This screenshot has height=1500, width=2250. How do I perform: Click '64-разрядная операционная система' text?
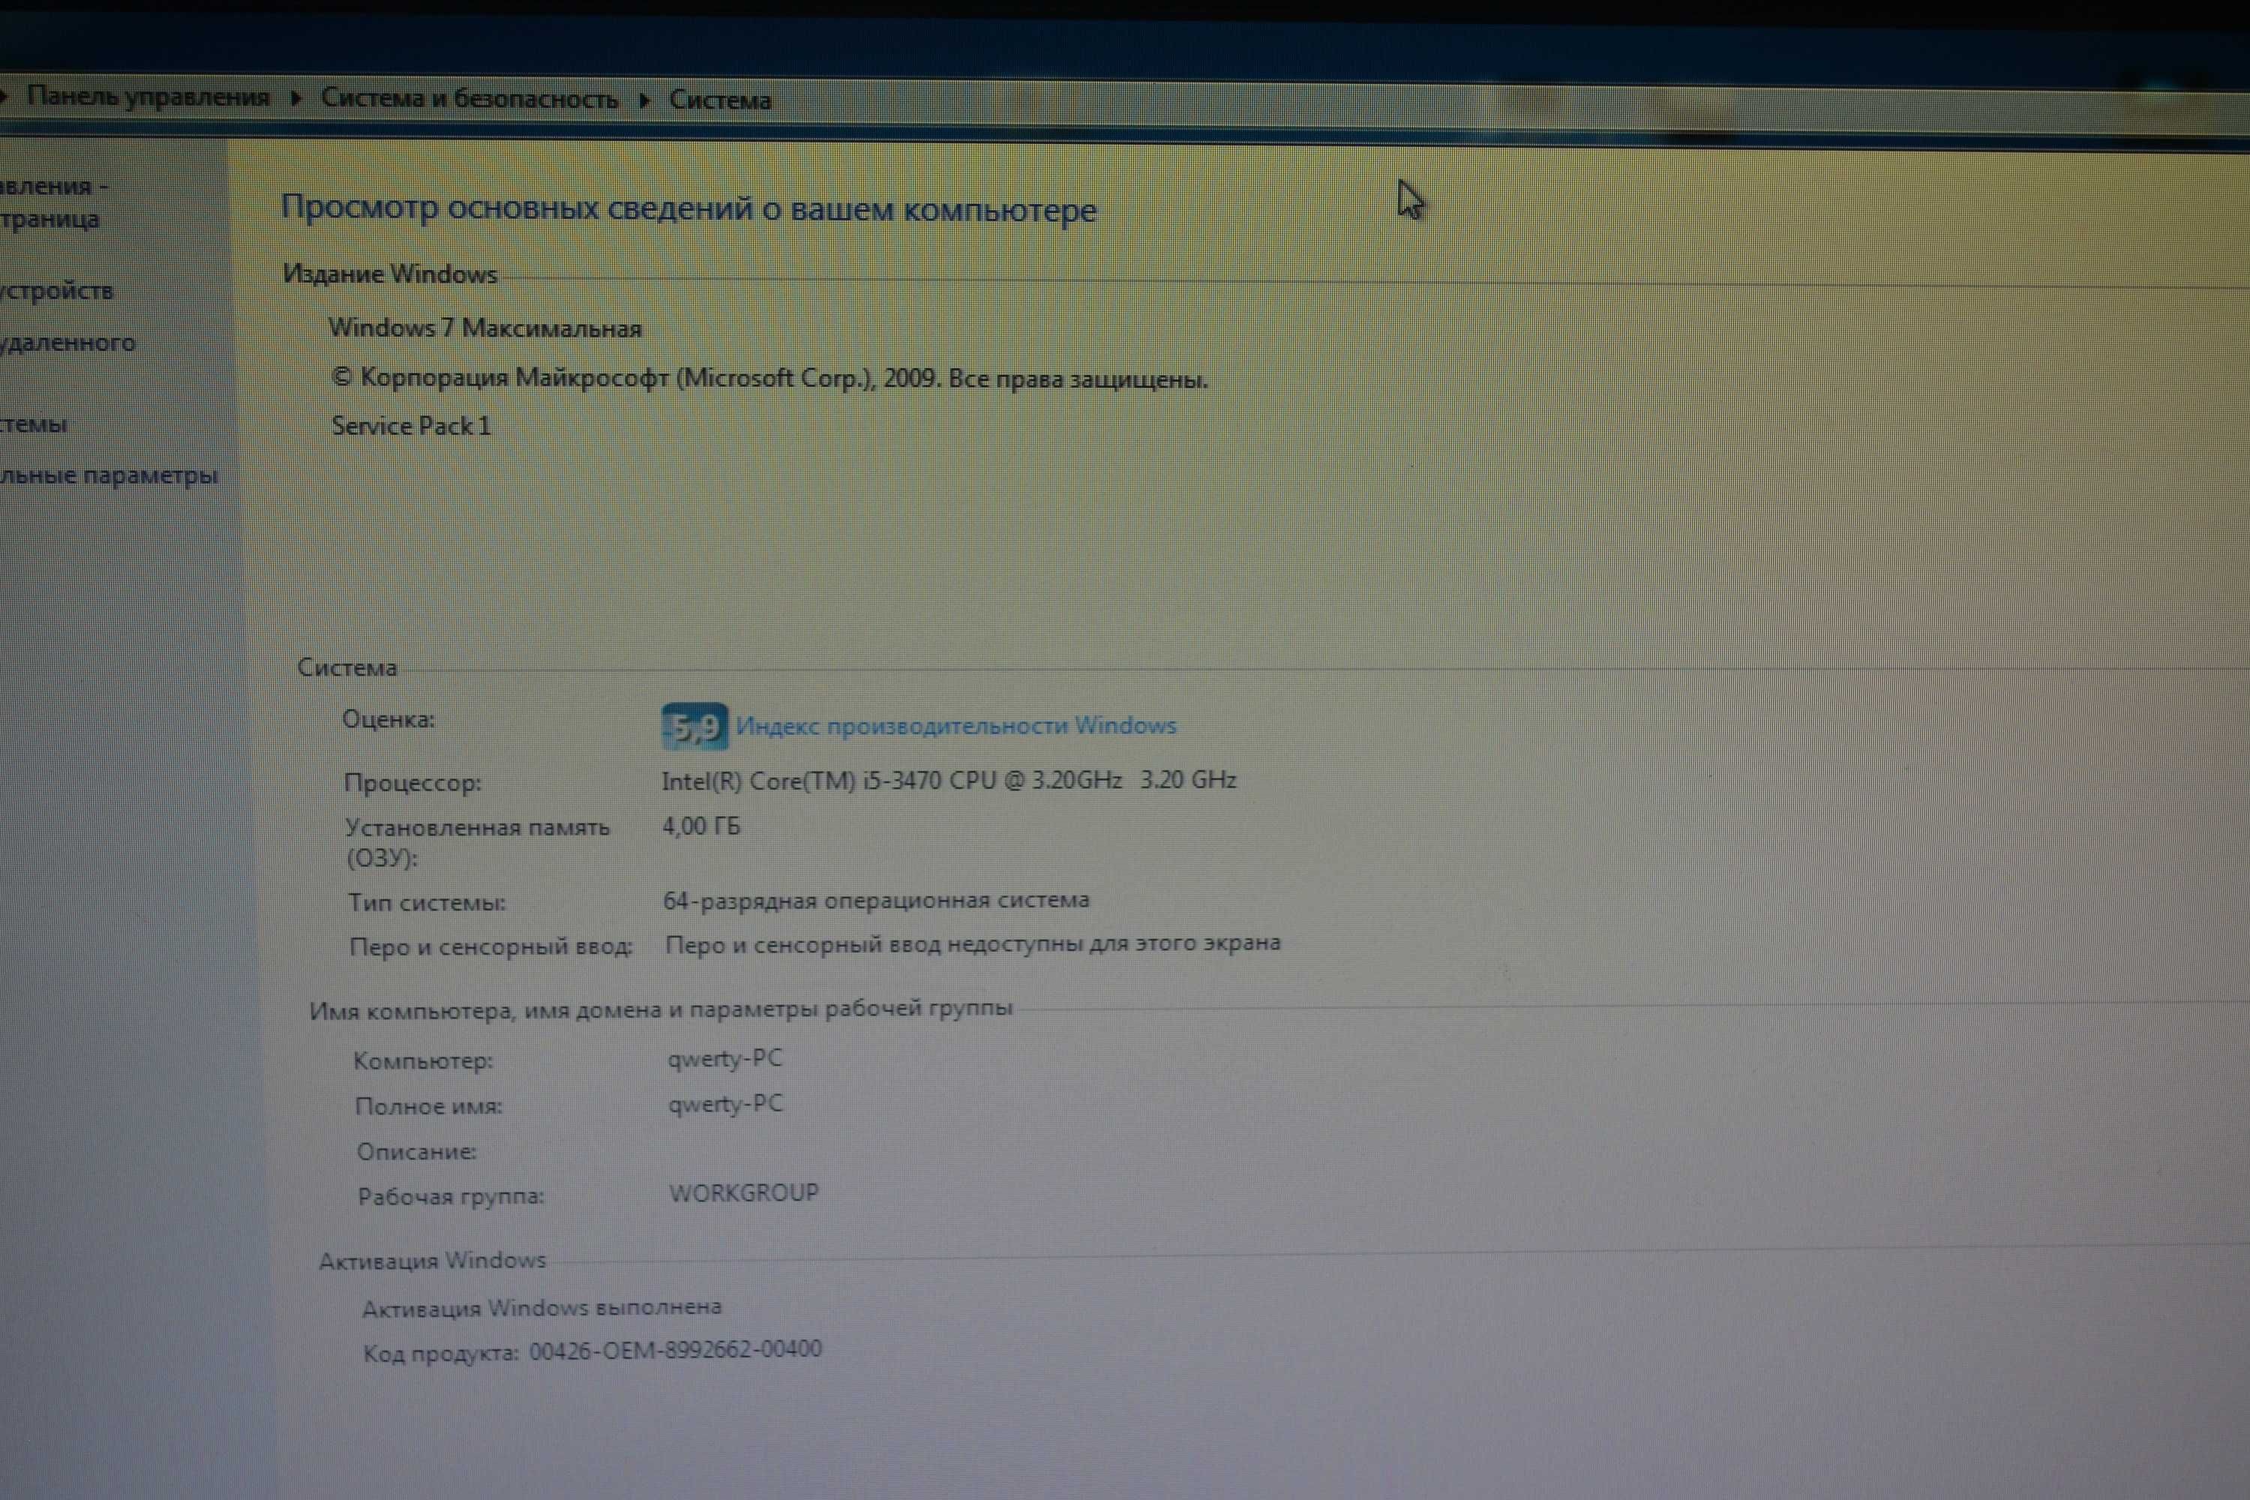[876, 900]
